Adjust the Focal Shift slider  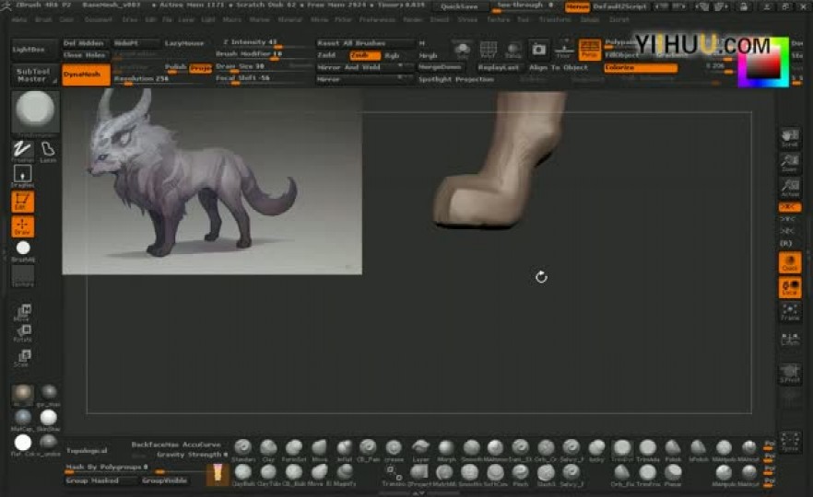pos(263,79)
